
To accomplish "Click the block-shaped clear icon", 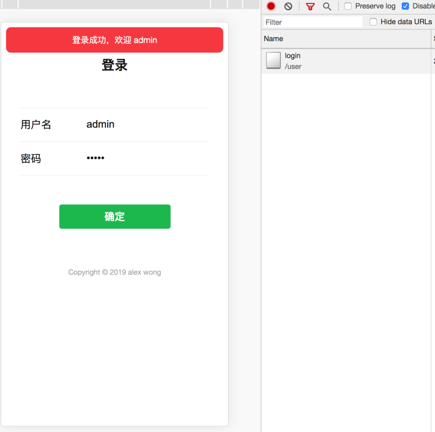I will pyautogui.click(x=288, y=6).
